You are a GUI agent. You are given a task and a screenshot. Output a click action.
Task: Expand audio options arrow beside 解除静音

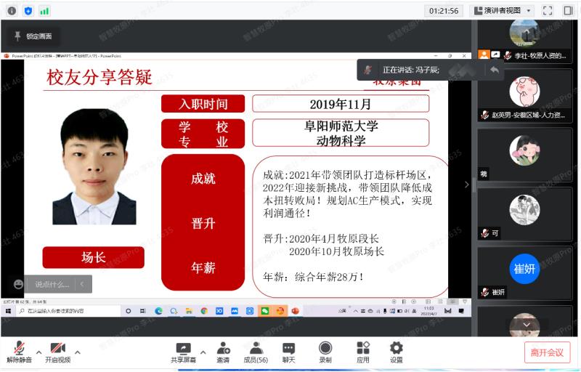coord(38,352)
